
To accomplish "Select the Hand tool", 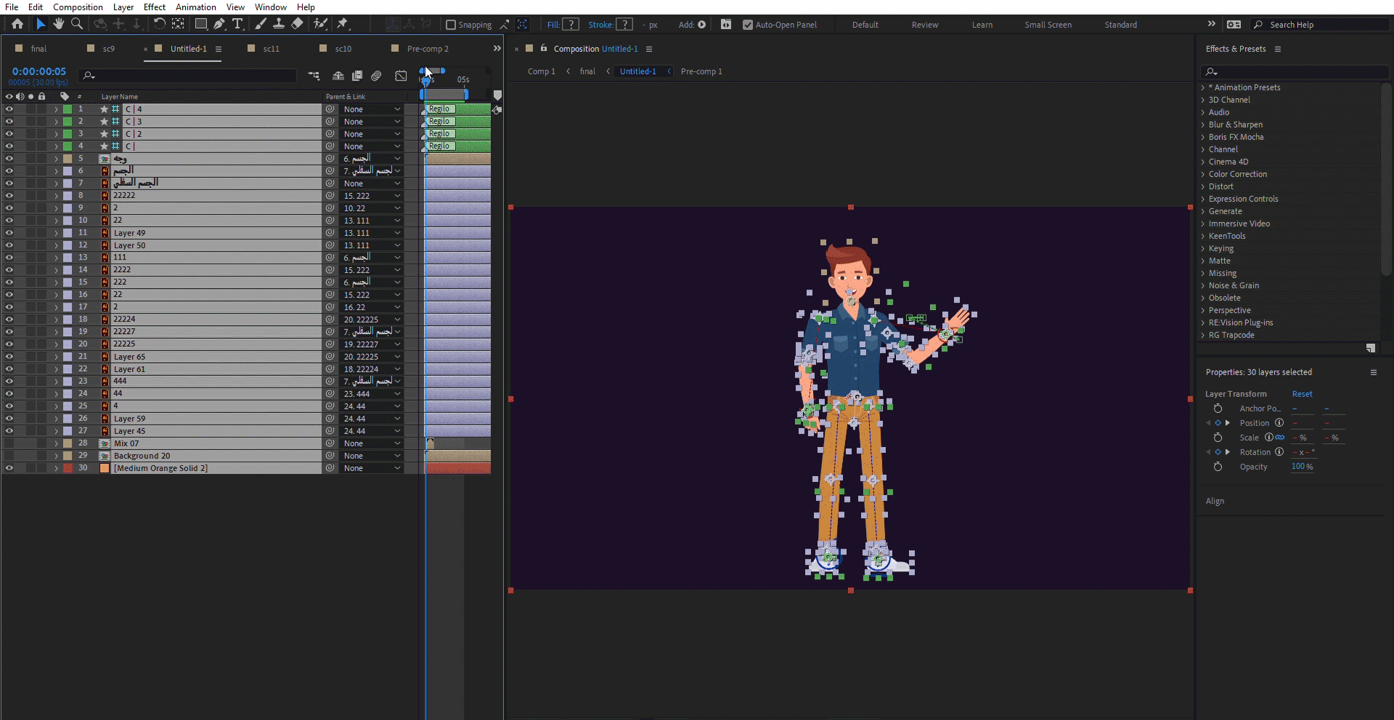I will (x=59, y=24).
